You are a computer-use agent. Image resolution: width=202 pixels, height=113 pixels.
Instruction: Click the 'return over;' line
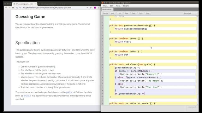coord(123,42)
